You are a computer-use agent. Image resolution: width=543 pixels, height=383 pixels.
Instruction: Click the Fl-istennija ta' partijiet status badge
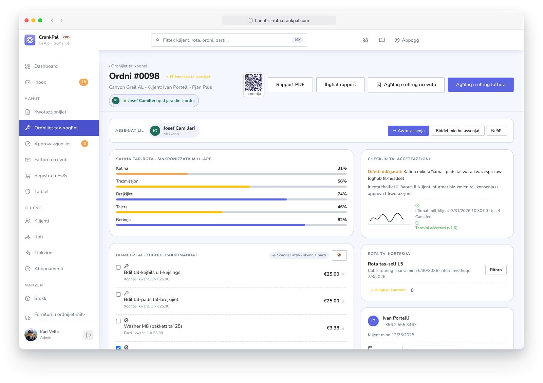188,77
